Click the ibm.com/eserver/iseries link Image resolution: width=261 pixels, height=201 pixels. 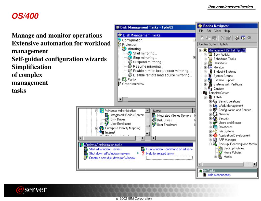tap(230, 7)
